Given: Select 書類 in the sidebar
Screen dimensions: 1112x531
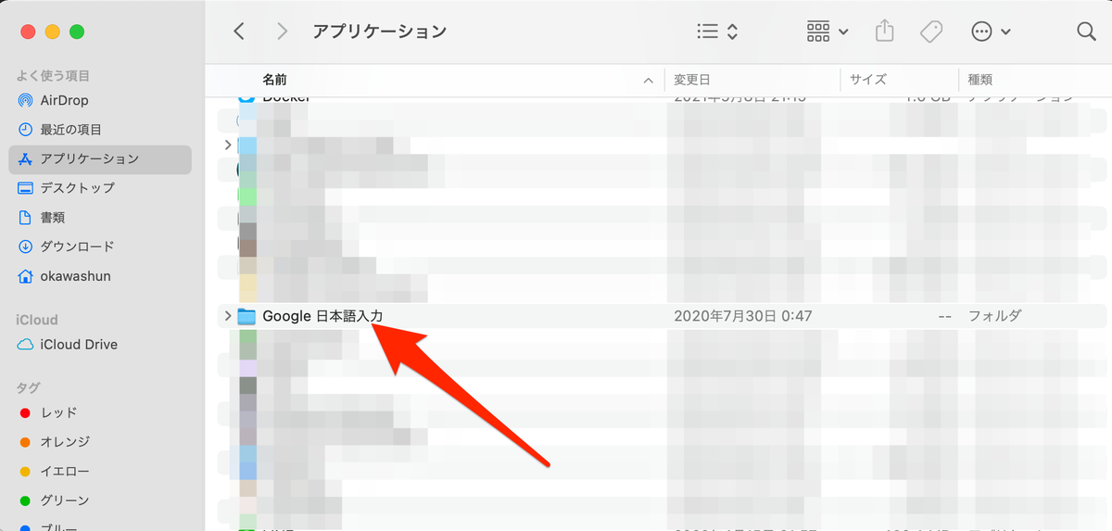Looking at the screenshot, I should coord(100,218).
